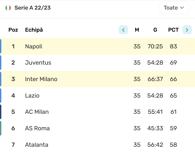
Task: Open the Juventus team entry
Action: [38, 62]
